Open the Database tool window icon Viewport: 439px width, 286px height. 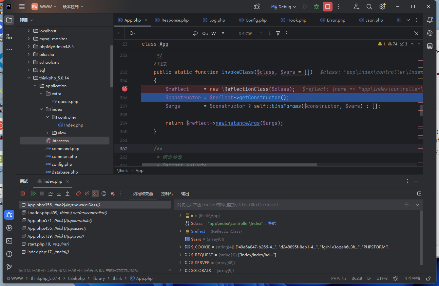430,46
